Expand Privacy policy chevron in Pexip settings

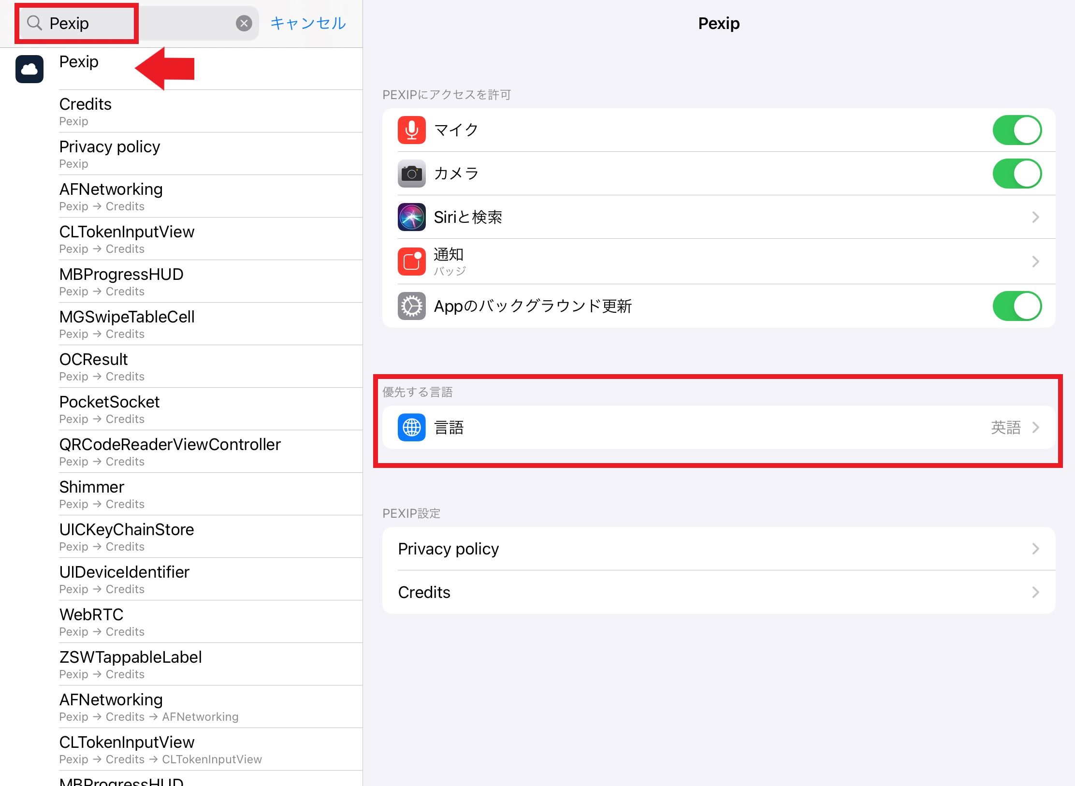tap(1035, 549)
